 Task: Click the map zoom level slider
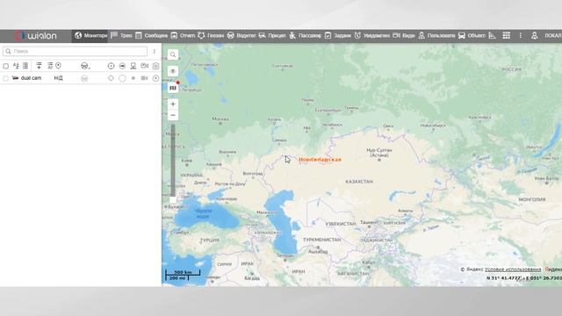pyautogui.click(x=173, y=163)
